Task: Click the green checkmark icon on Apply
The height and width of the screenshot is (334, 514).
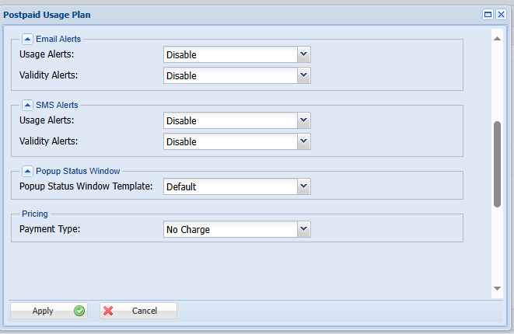Action: click(79, 311)
